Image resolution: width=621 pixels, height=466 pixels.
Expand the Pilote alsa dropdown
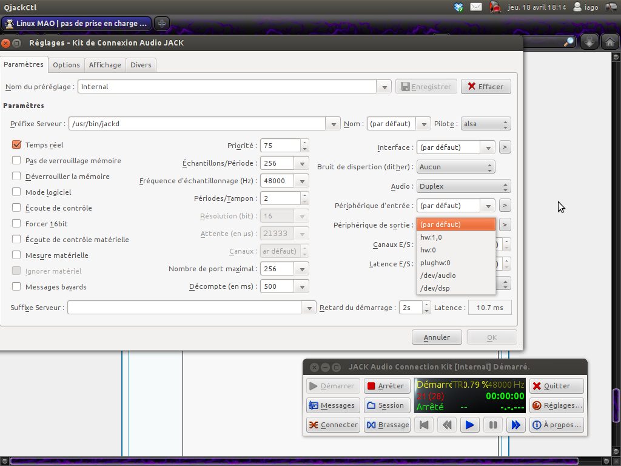pyautogui.click(x=486, y=124)
